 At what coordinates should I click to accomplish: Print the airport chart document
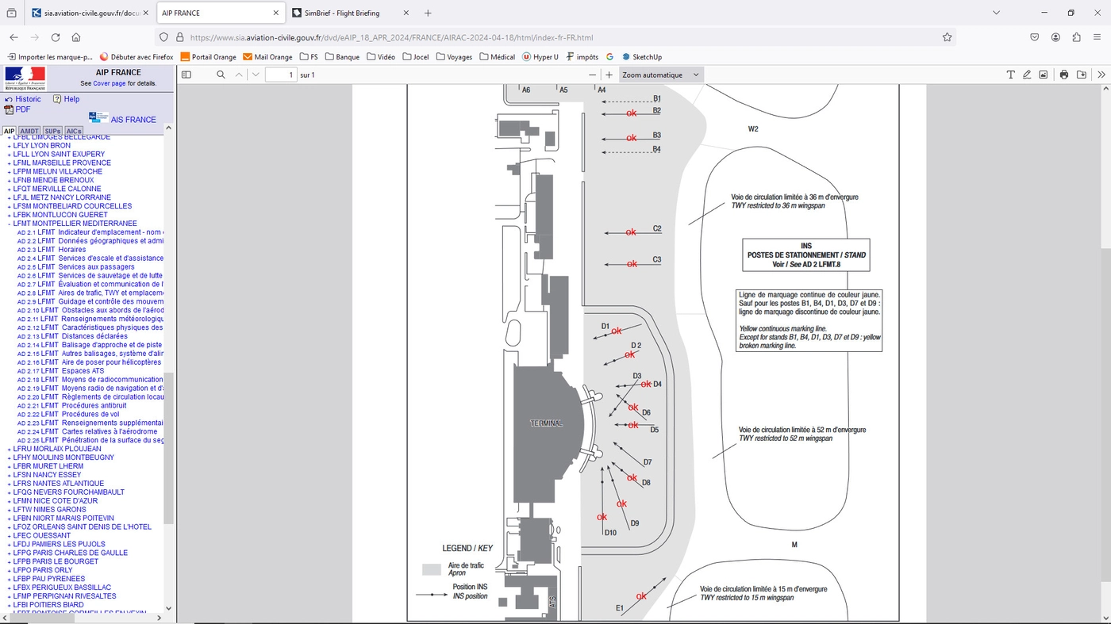(x=1063, y=74)
